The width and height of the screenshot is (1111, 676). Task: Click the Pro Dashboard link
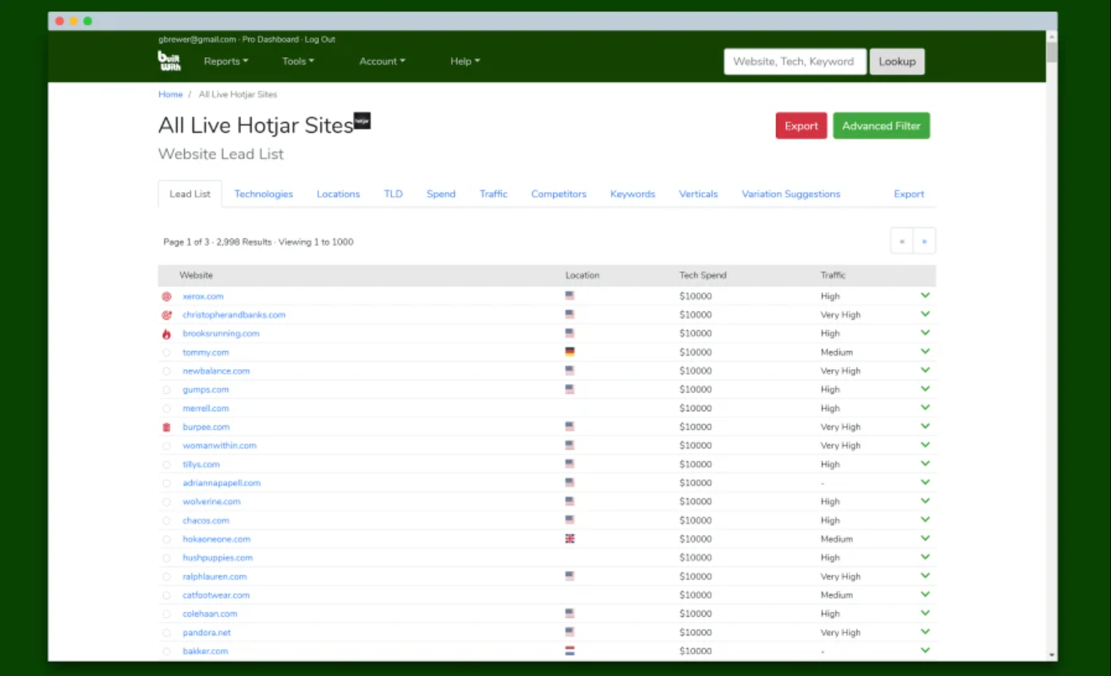coord(270,39)
